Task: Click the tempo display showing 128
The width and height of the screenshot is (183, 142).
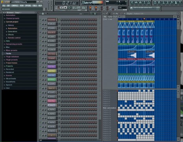Action: pyautogui.click(x=77, y=8)
